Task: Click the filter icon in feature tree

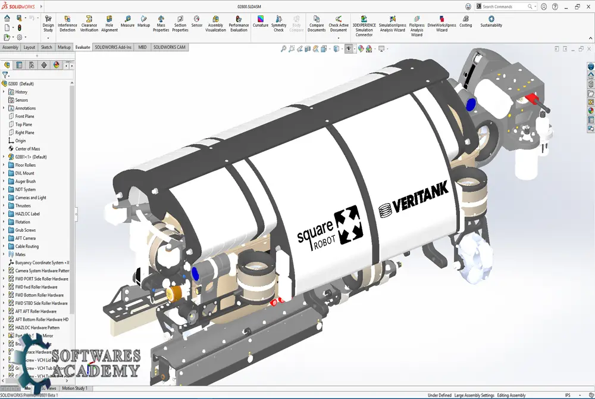Action: click(5, 75)
